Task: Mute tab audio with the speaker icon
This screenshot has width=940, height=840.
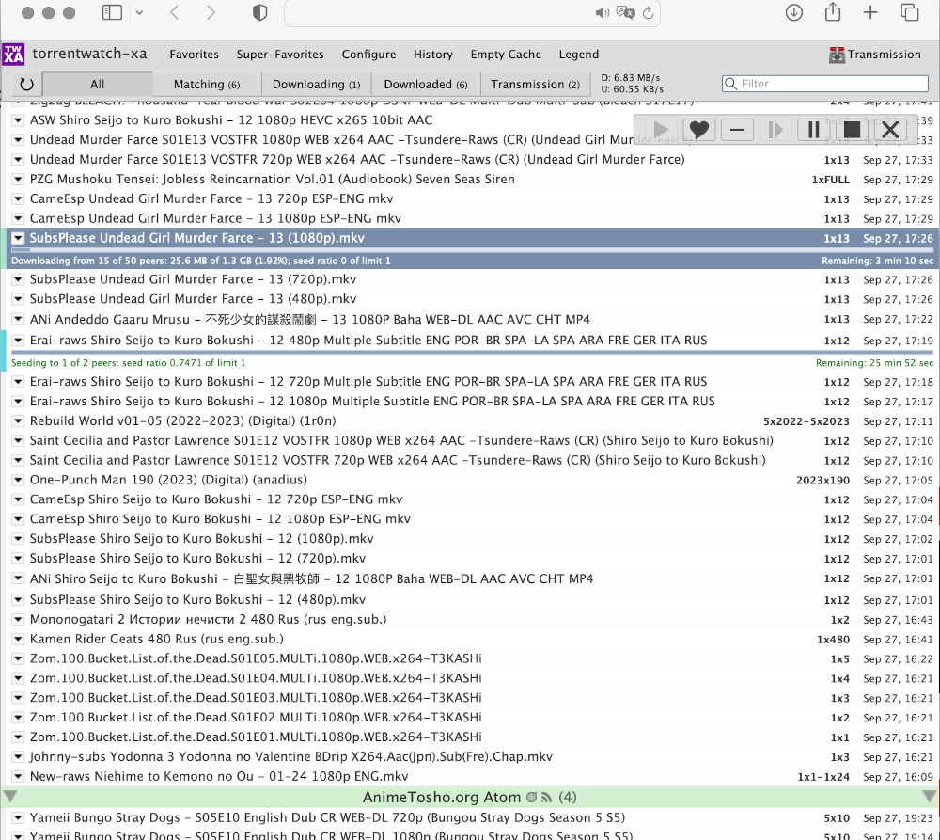Action: 602,13
